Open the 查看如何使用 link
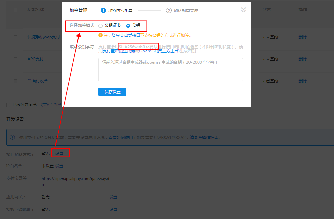This screenshot has width=334, height=219. coord(120,137)
